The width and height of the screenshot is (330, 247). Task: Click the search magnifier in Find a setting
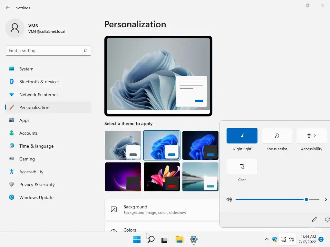(85, 50)
